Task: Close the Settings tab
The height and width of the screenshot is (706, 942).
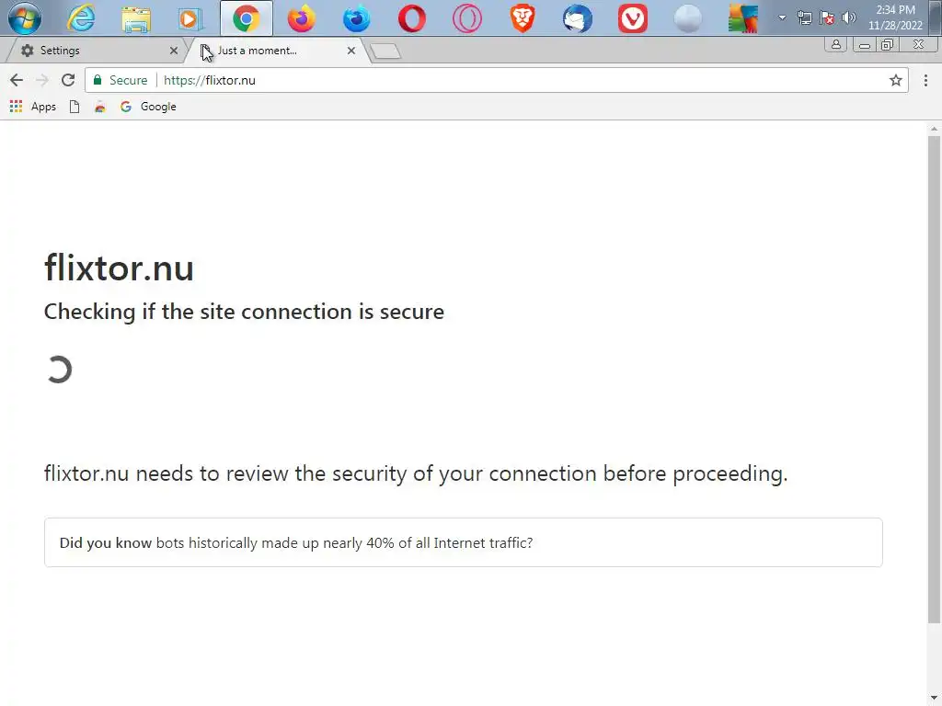Action: click(x=174, y=51)
